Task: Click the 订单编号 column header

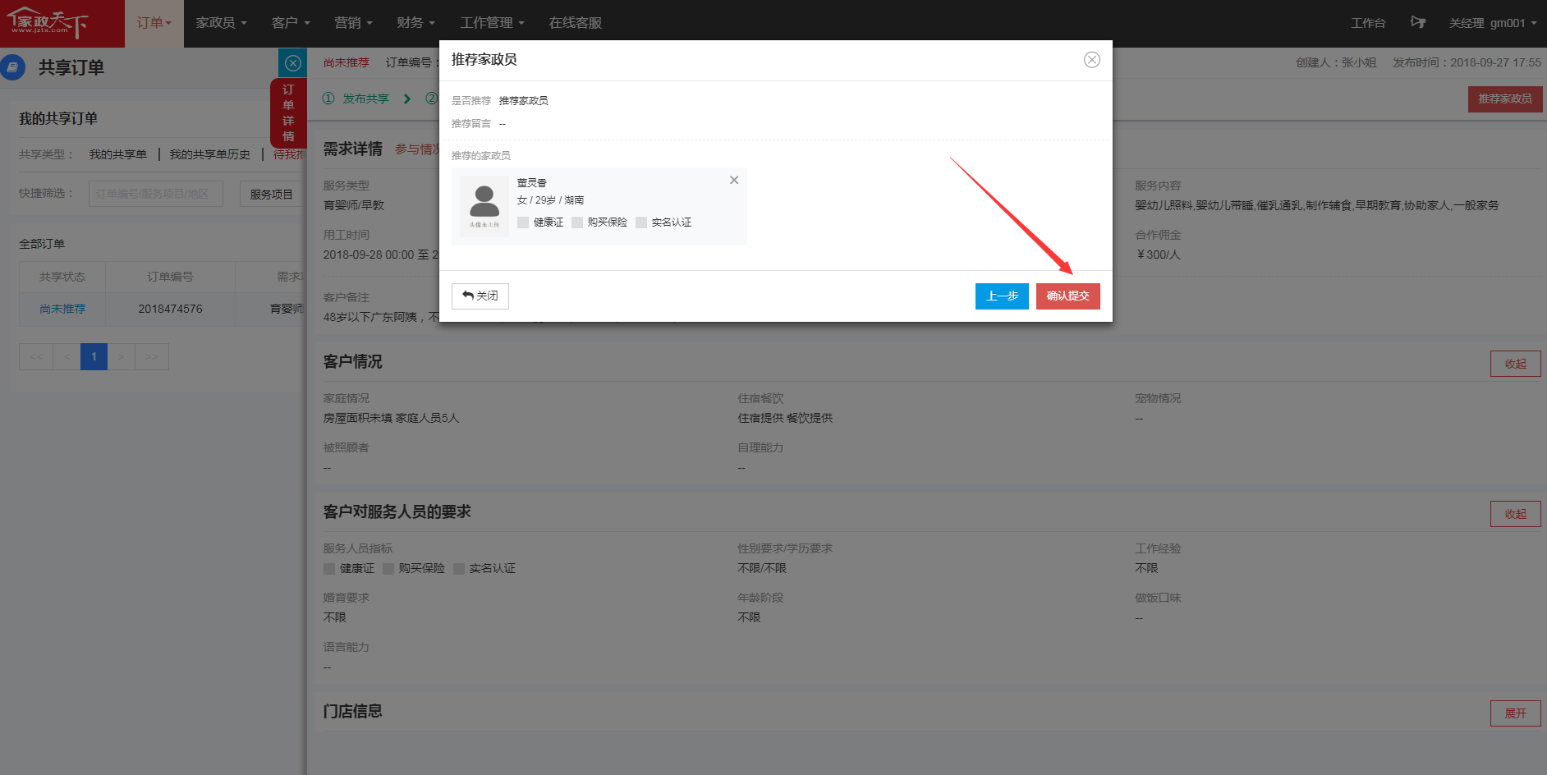Action: [170, 277]
